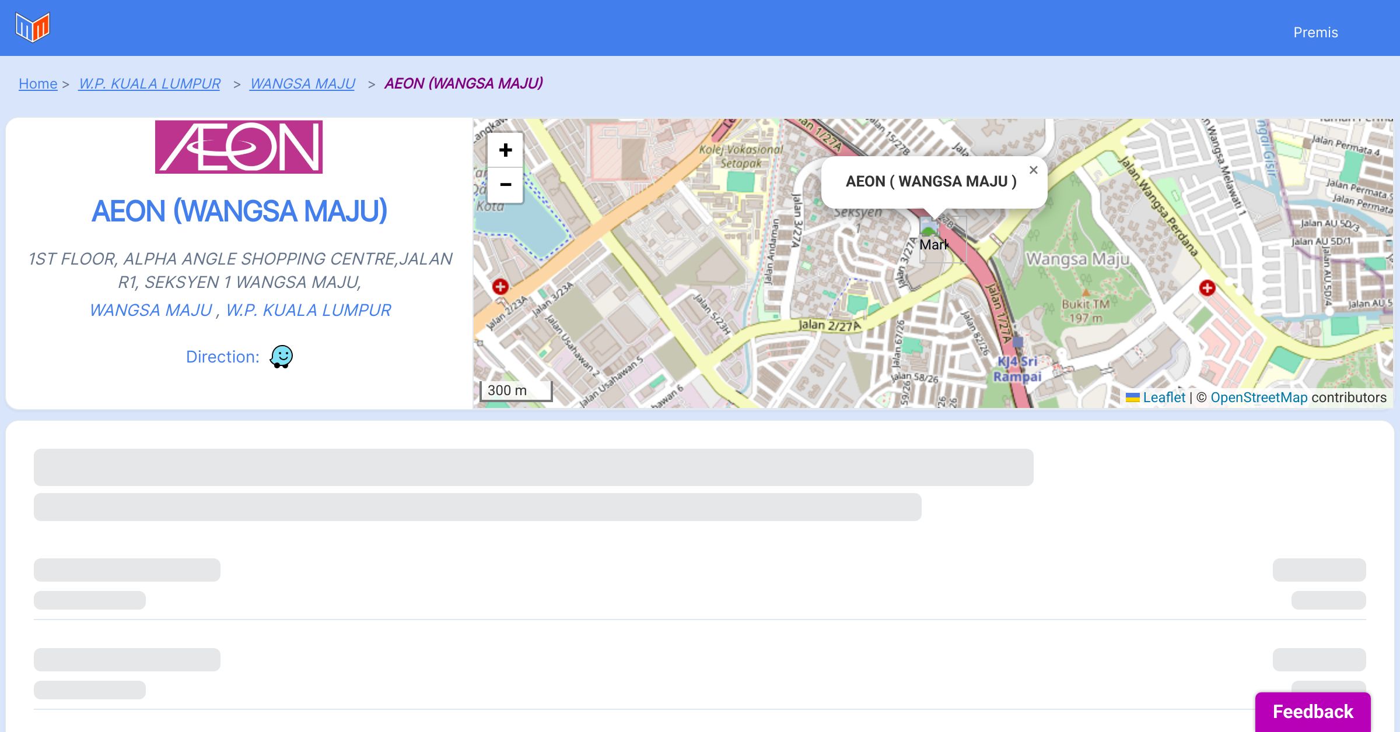1400x732 pixels.
Task: Click the red hospital cross near Jalan 2/23A
Action: 500,287
